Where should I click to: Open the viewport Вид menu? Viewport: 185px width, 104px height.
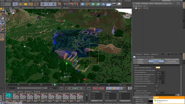click(x=10, y=8)
